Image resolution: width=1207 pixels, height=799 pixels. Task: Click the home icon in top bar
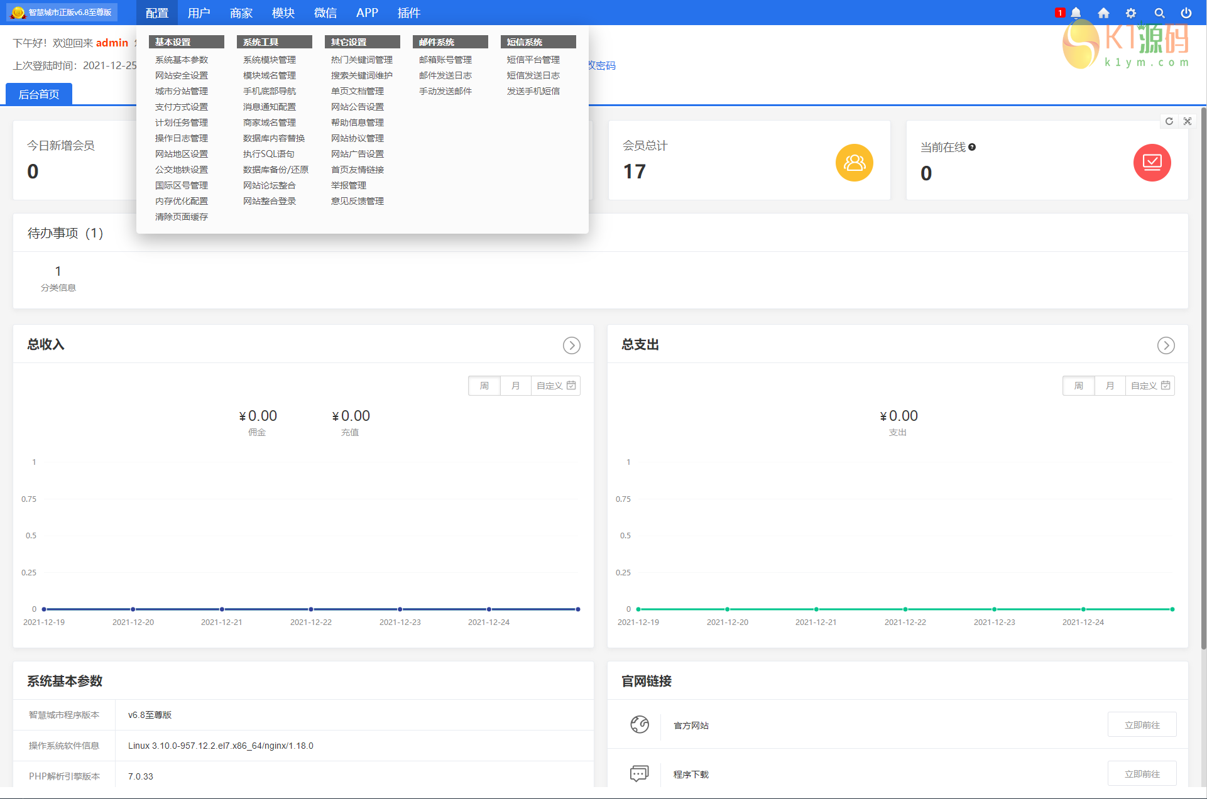[x=1103, y=13]
